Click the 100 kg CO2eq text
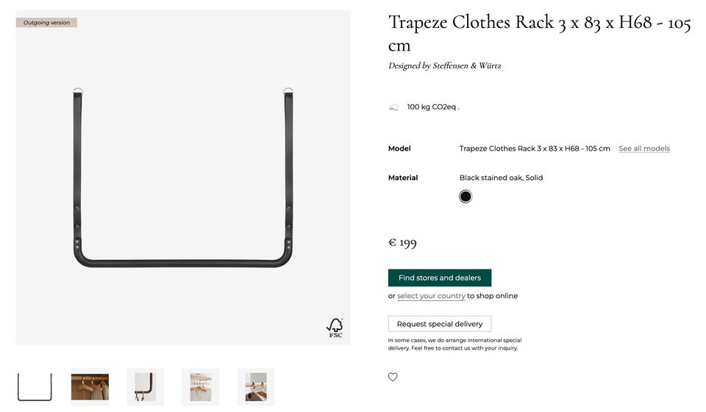The width and height of the screenshot is (706, 412). pyautogui.click(x=432, y=107)
